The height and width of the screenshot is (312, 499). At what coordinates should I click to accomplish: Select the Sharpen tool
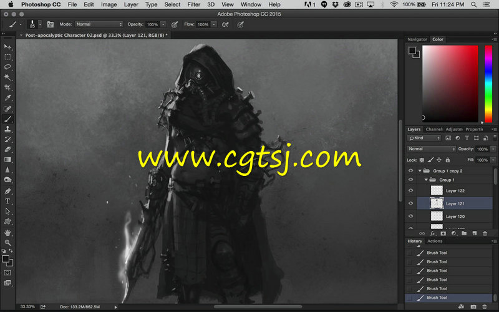coord(7,170)
